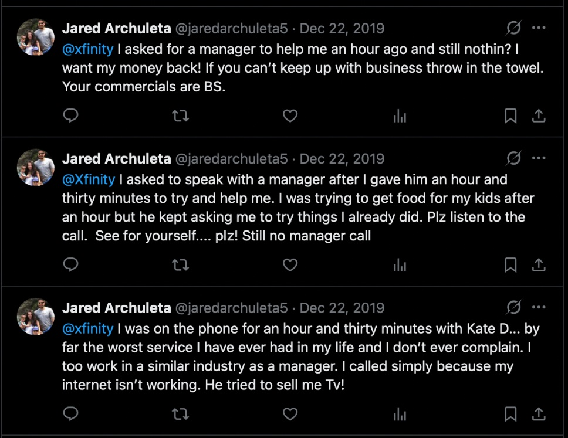Like the "worst service" tweet

click(x=290, y=415)
